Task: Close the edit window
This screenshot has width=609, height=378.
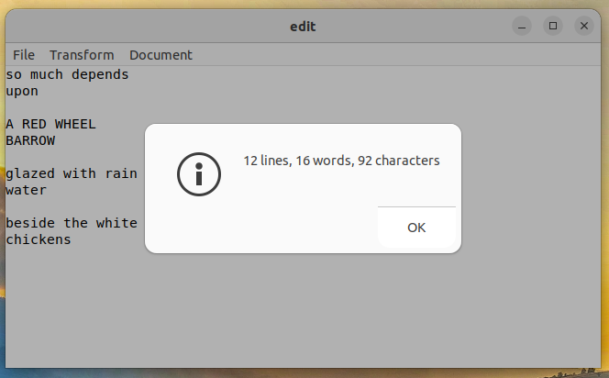Action: point(583,26)
